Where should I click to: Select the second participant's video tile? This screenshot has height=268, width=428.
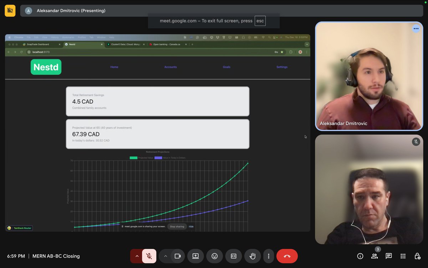369,189
